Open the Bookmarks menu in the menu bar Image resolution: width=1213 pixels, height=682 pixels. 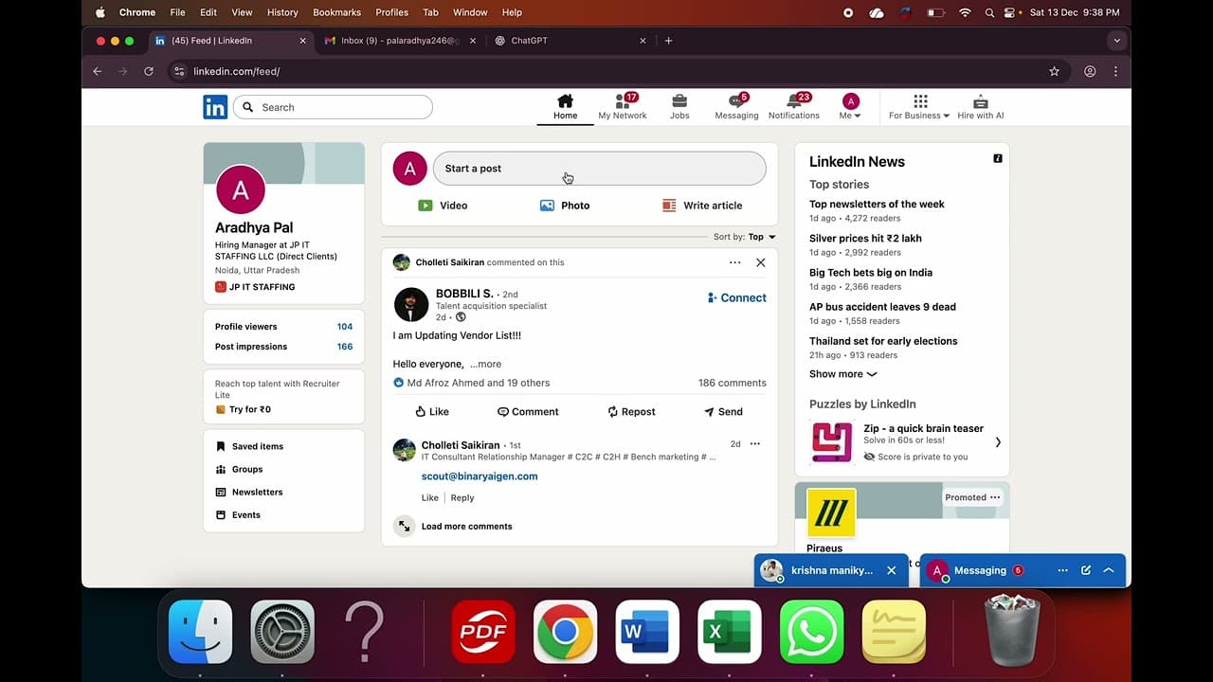[336, 12]
